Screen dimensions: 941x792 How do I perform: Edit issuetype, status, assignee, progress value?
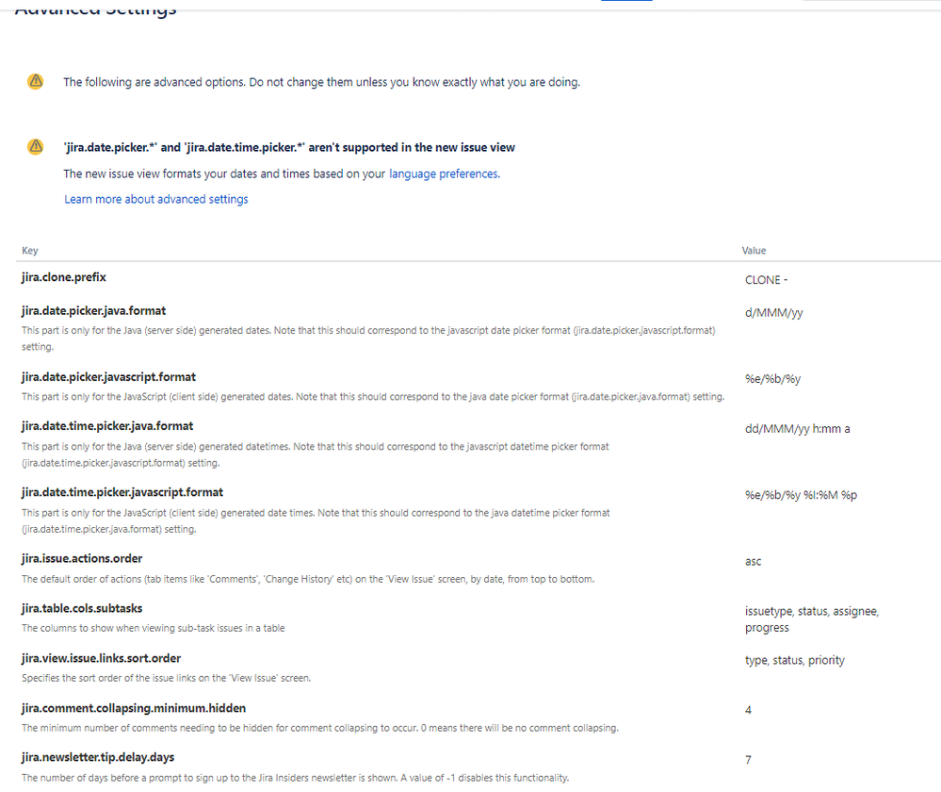click(812, 619)
